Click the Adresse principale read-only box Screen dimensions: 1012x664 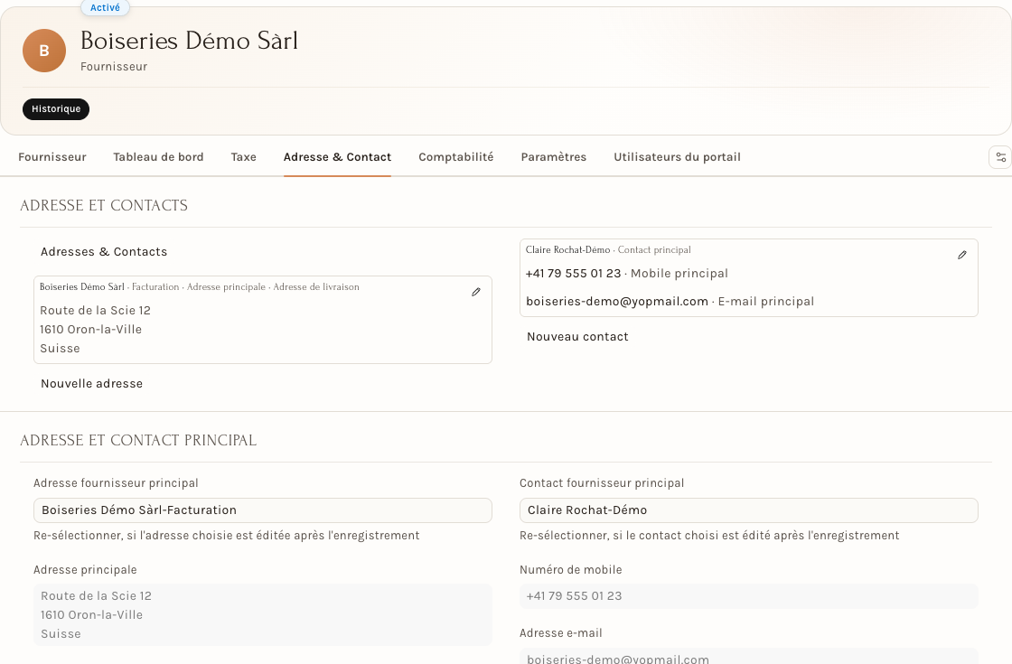click(263, 615)
